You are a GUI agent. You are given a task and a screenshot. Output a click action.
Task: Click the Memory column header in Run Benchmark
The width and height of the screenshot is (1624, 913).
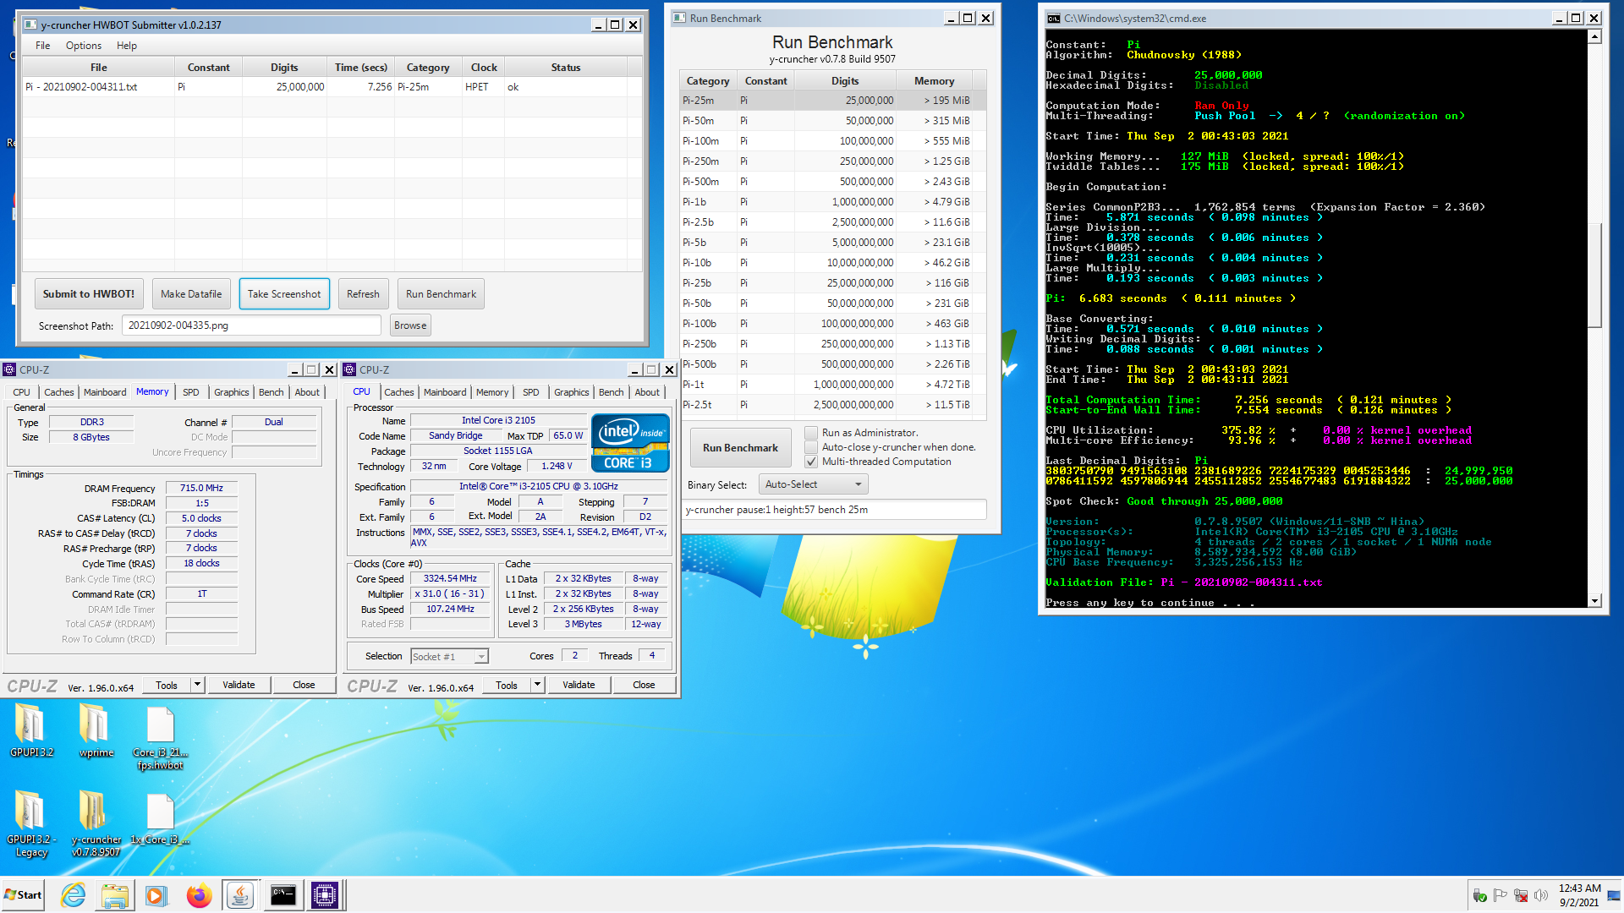coord(934,81)
